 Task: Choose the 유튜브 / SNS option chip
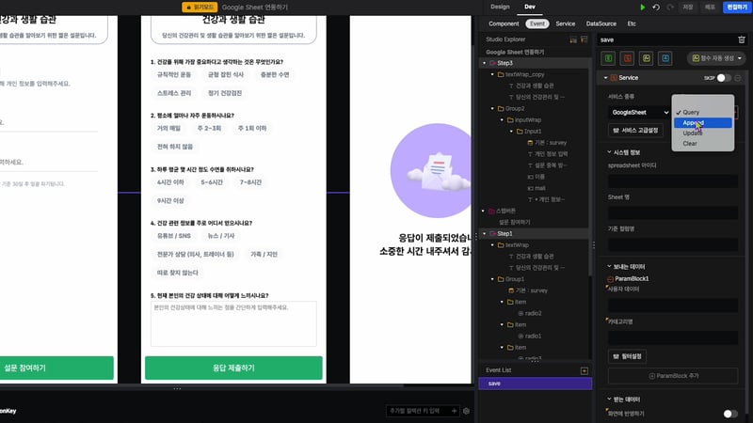click(174, 236)
